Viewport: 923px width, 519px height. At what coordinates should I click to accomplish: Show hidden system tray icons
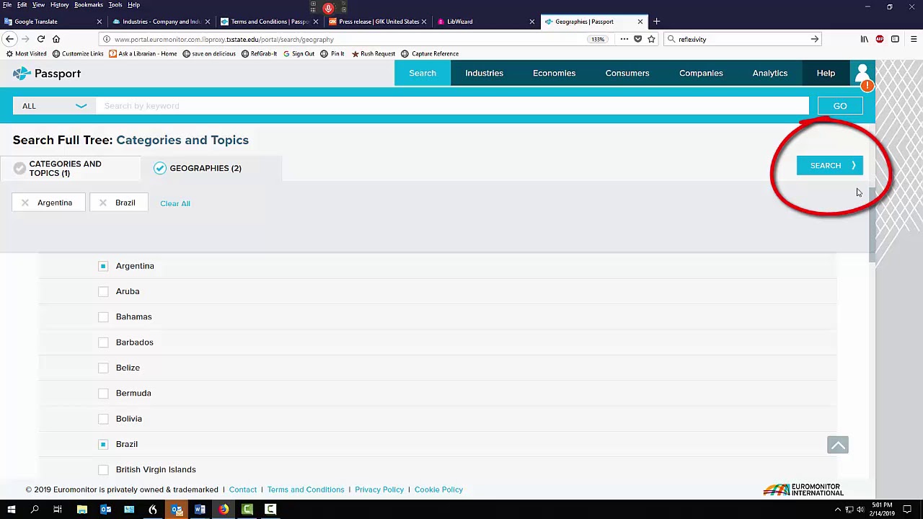[x=837, y=510]
